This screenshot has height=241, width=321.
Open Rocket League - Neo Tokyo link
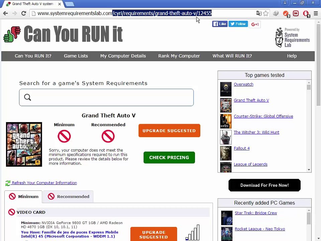260,229
